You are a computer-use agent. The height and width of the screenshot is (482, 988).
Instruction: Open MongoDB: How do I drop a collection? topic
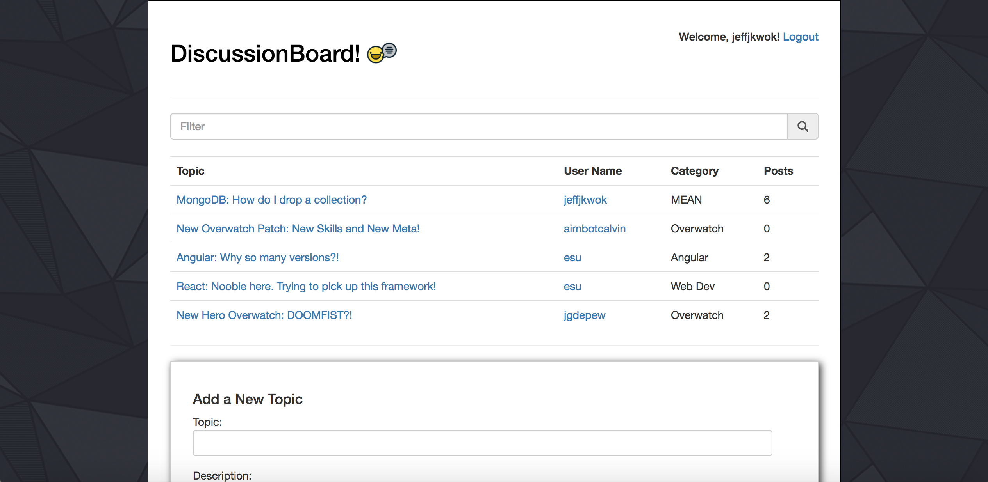271,200
